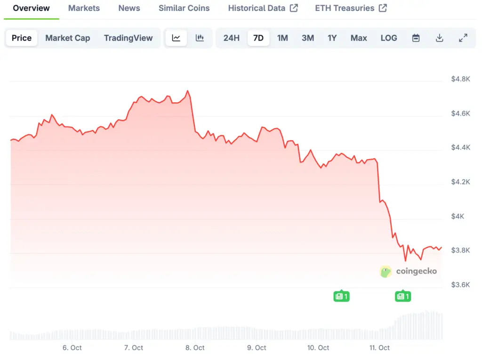The width and height of the screenshot is (482, 357).
Task: Expand chart to fullscreen
Action: coord(463,38)
